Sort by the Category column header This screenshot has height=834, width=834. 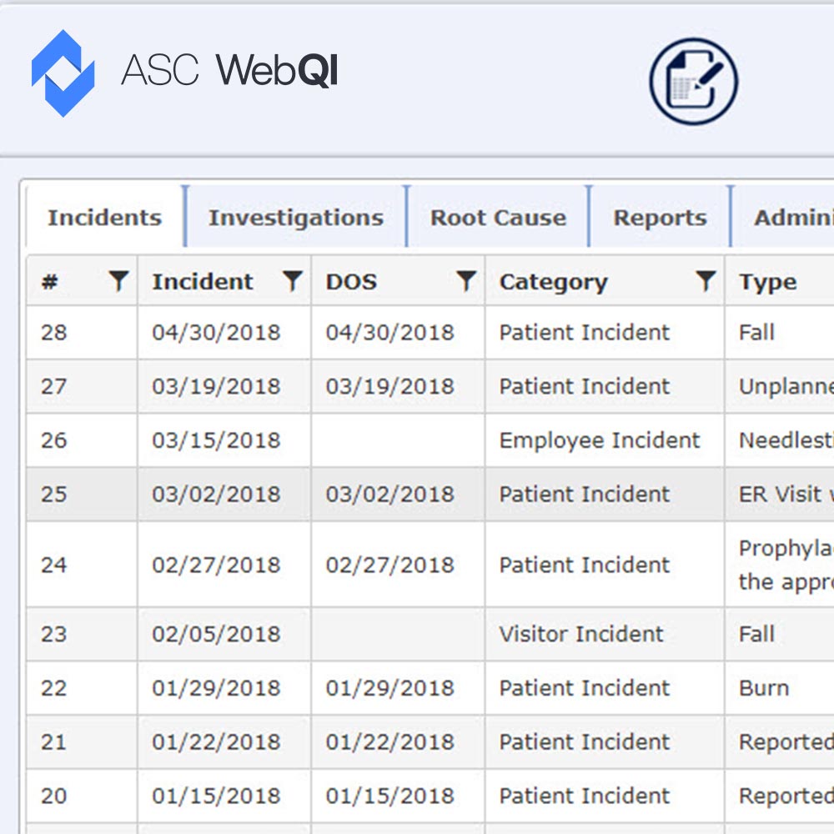point(554,282)
